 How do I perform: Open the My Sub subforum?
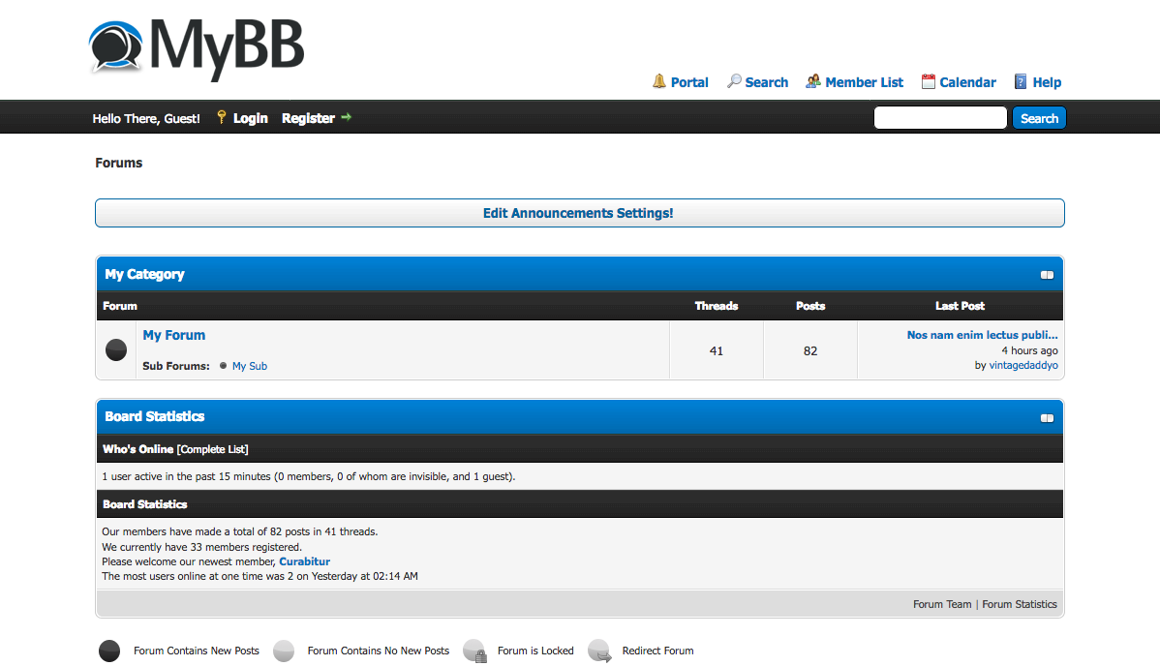click(x=249, y=366)
